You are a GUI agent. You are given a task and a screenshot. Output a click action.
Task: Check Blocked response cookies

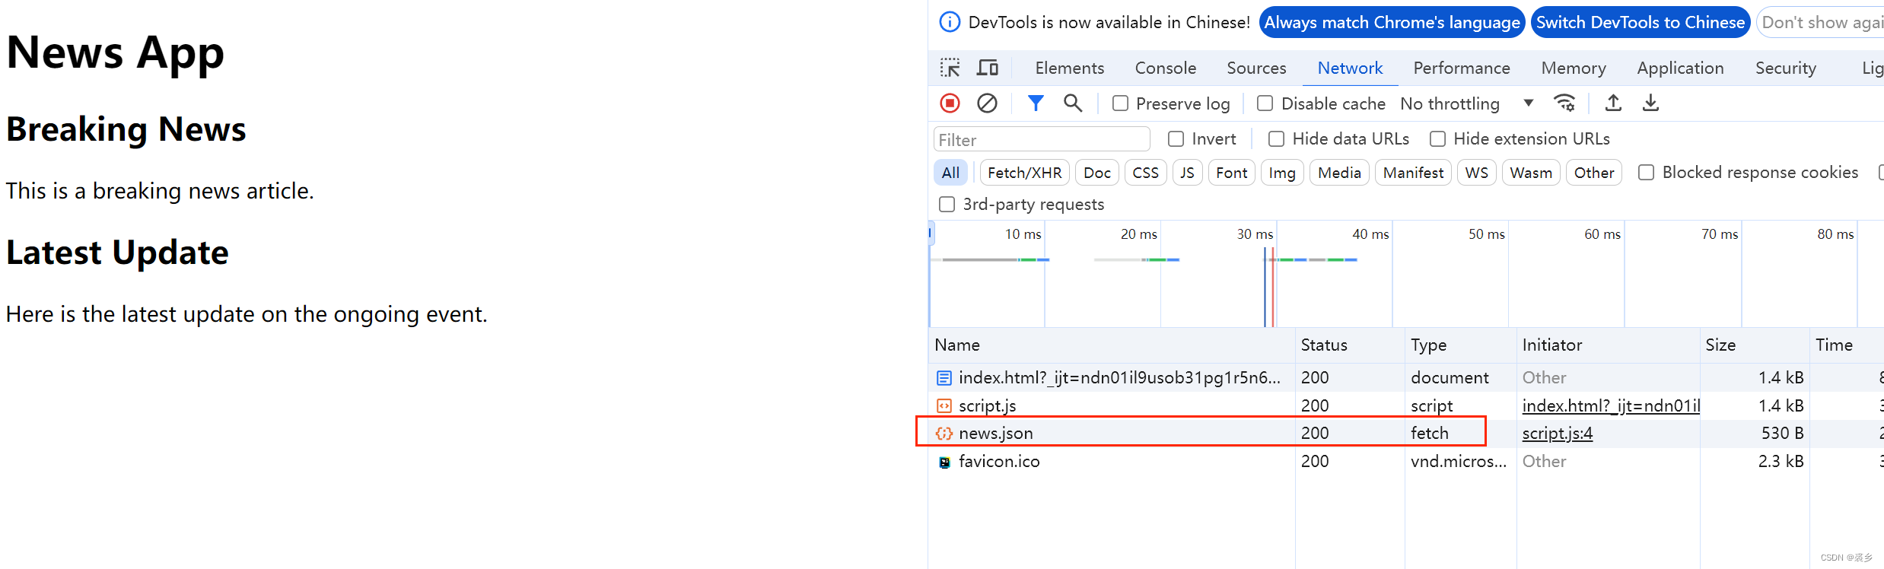click(x=1646, y=173)
